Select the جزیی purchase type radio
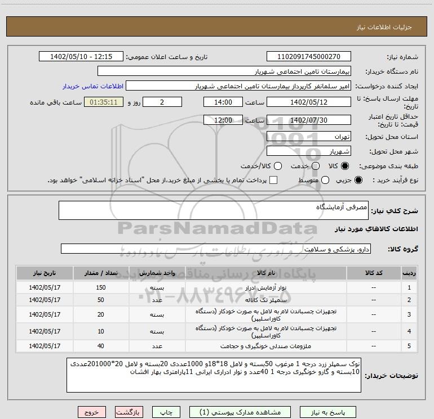 [358, 180]
